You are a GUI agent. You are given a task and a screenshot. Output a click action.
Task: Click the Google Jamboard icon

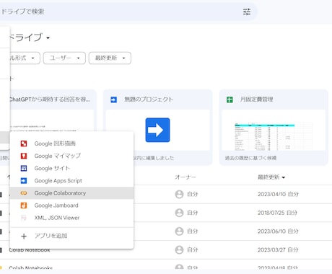(x=24, y=205)
